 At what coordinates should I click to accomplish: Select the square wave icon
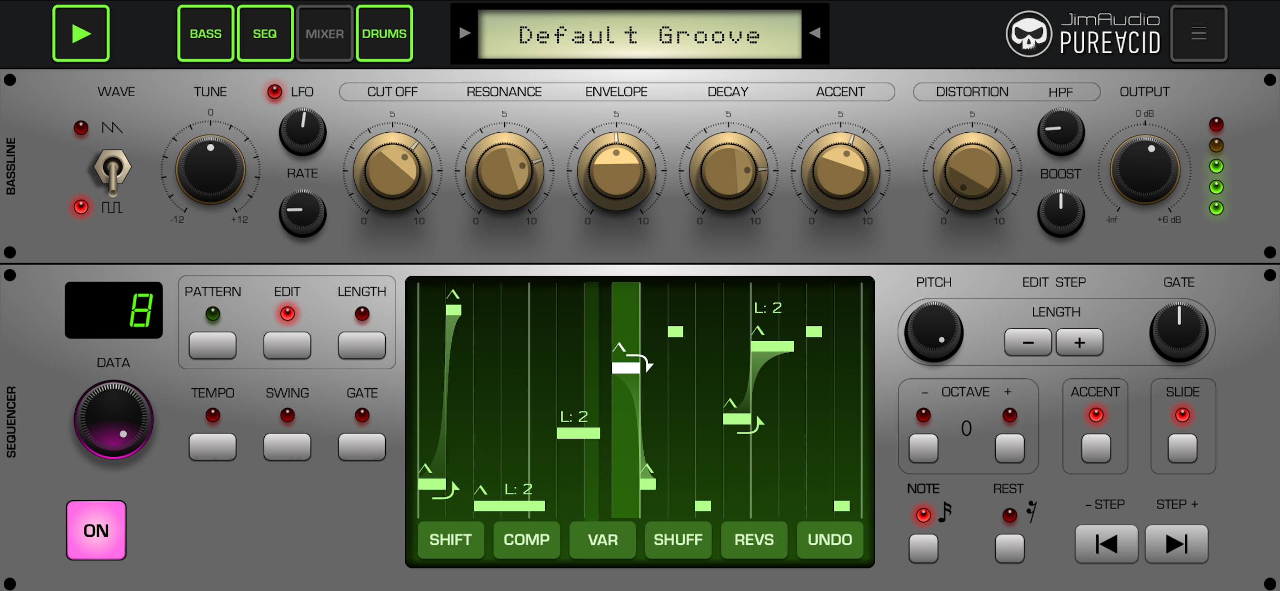point(112,207)
